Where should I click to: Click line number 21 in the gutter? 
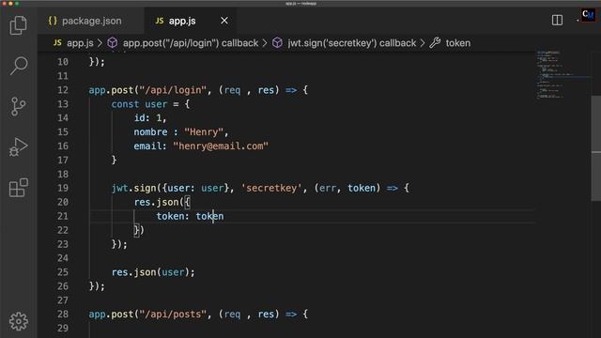[x=63, y=216]
